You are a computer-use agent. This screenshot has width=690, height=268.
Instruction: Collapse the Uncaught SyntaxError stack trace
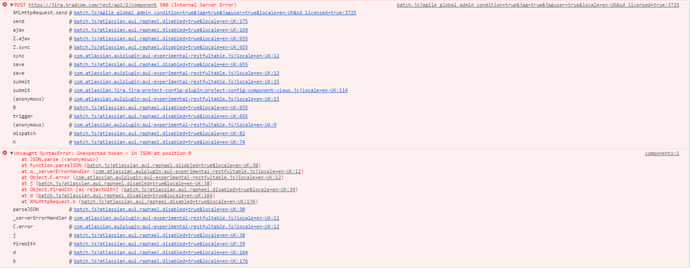[x=12, y=154]
